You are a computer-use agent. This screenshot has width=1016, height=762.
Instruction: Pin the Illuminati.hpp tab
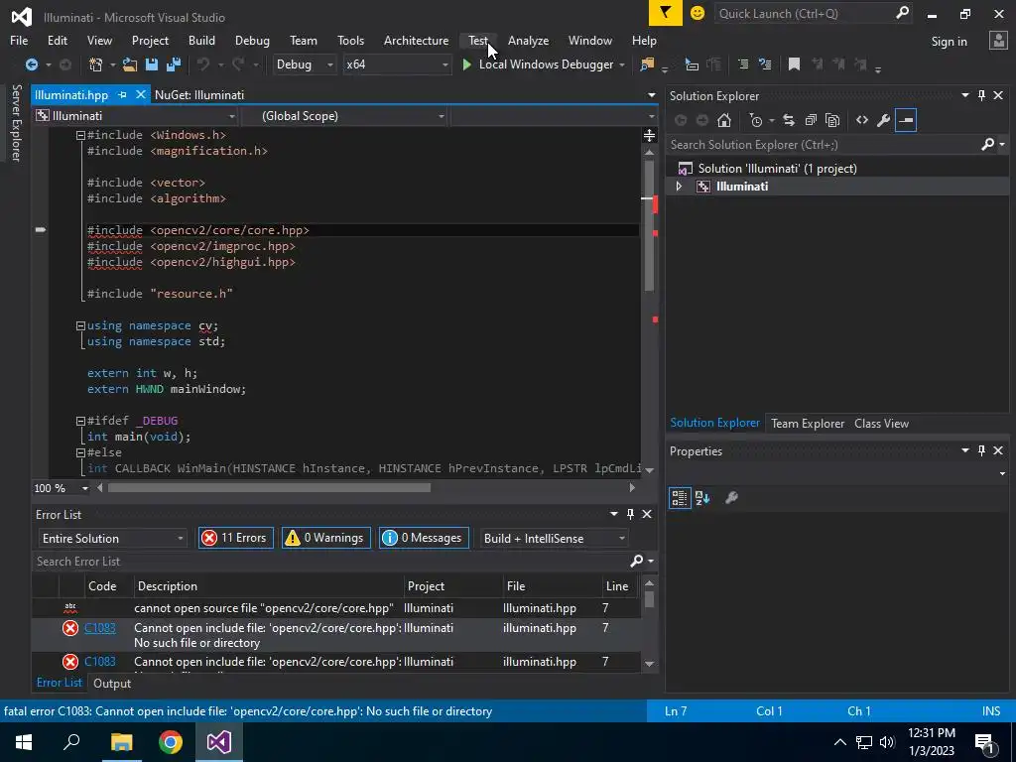click(x=122, y=94)
